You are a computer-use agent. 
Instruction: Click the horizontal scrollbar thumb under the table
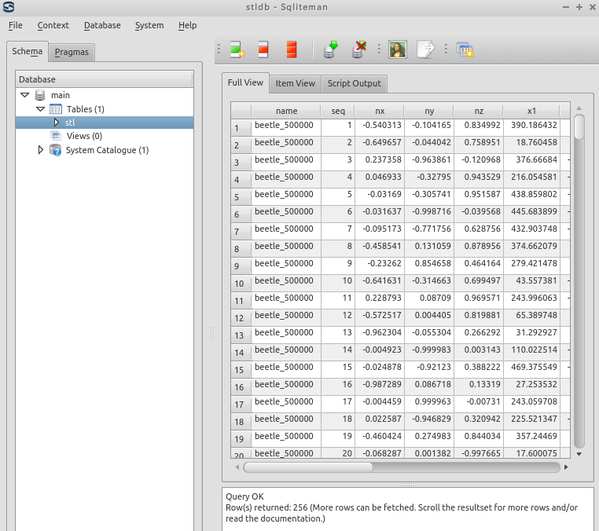click(308, 467)
